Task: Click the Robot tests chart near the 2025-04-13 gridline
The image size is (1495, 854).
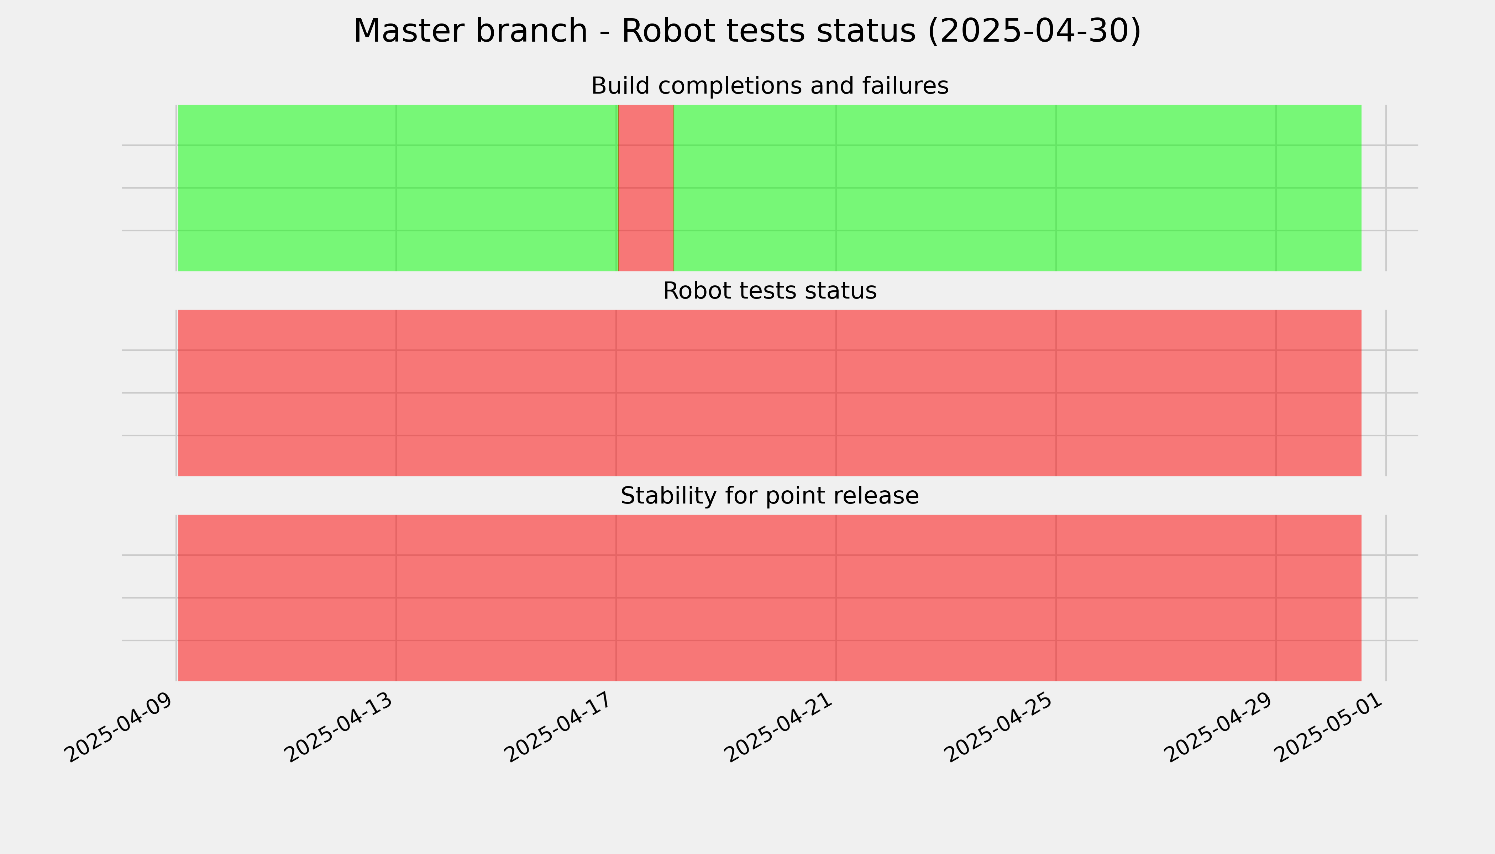Action: pyautogui.click(x=396, y=393)
